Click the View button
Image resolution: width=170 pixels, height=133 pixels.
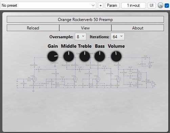tap(85, 28)
